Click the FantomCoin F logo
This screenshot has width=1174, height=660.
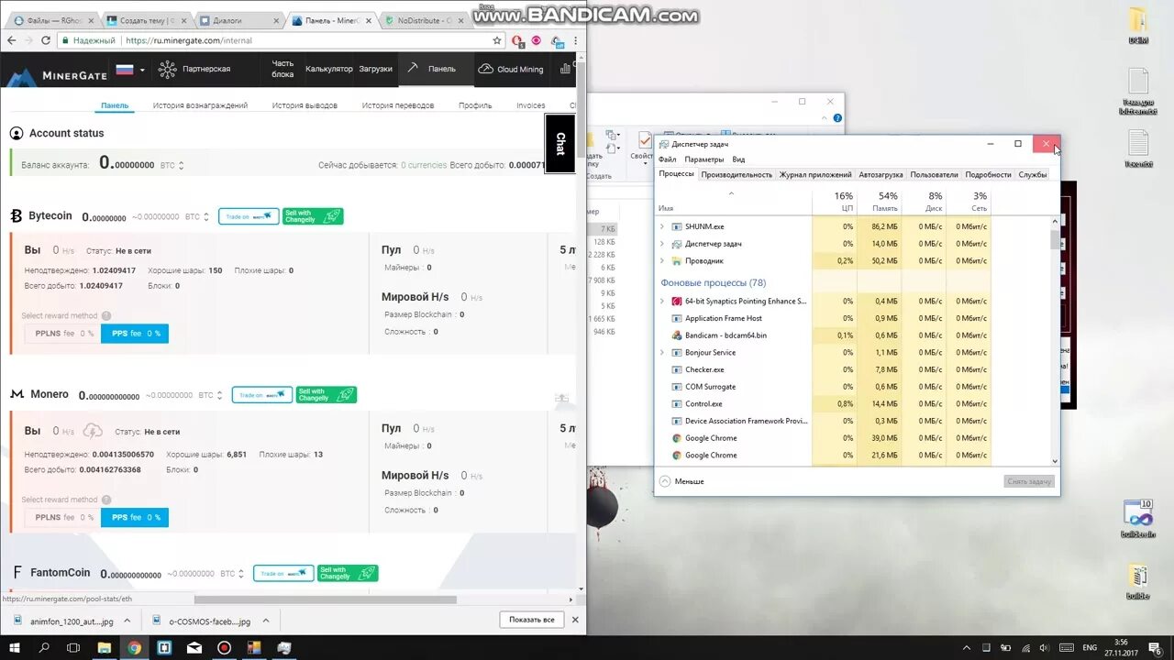(x=17, y=572)
